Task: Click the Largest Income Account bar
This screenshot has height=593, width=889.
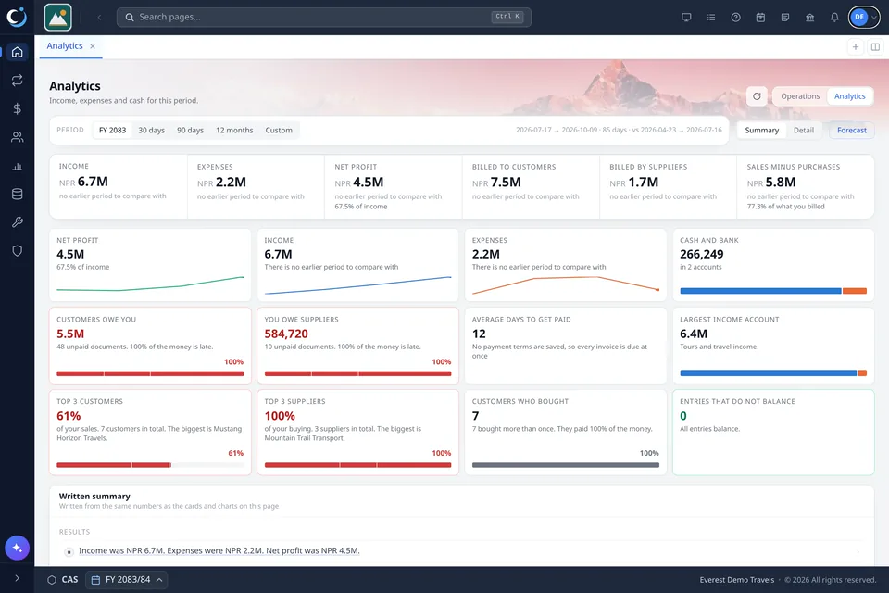Action: pyautogui.click(x=773, y=372)
